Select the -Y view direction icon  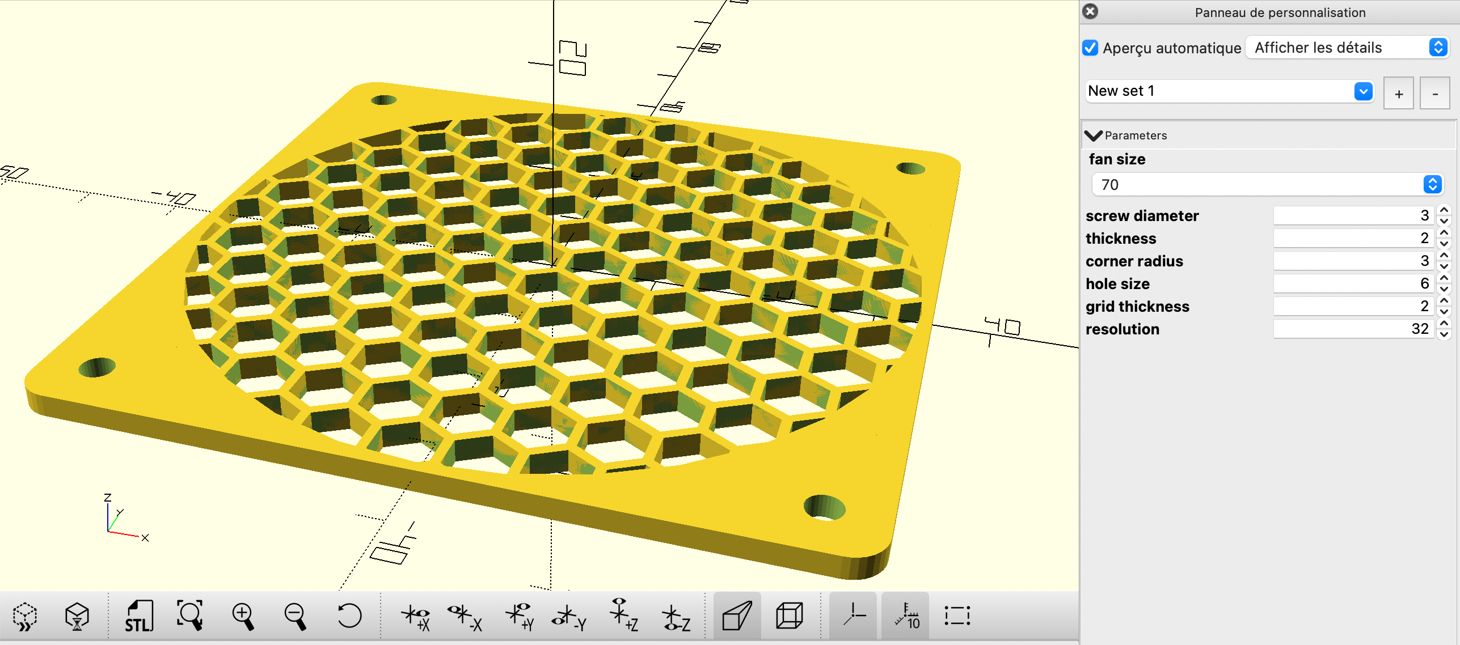pyautogui.click(x=570, y=616)
